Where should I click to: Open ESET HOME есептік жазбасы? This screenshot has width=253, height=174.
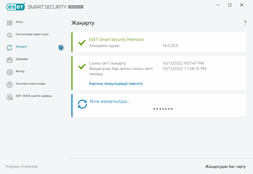(34, 96)
